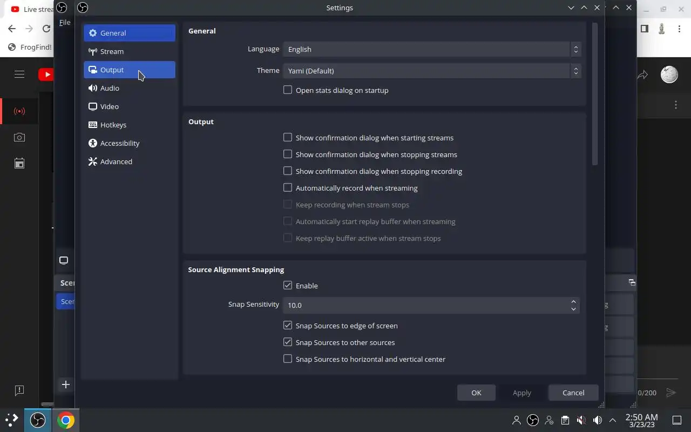Switch to Google Chrome taskbar button
This screenshot has height=432, width=691.
66,420
